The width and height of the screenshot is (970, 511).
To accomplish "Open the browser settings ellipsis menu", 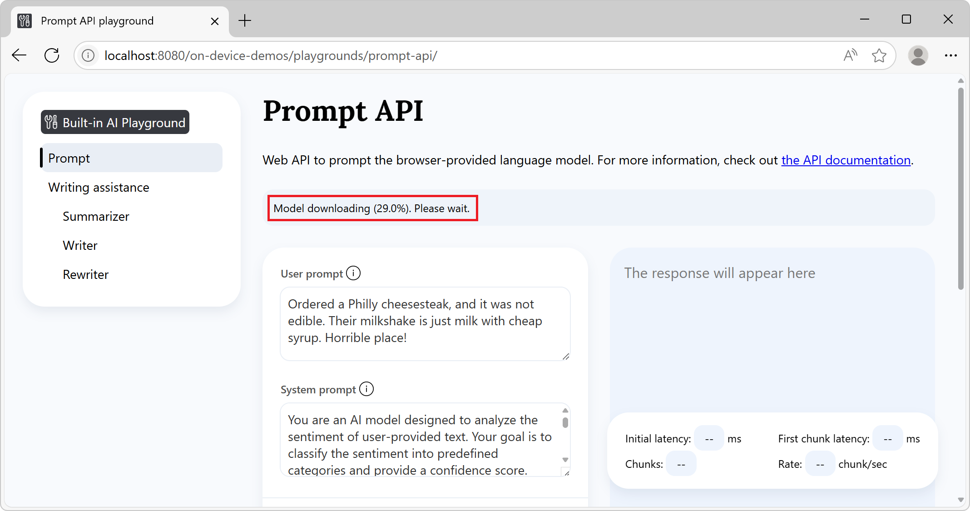I will point(950,55).
